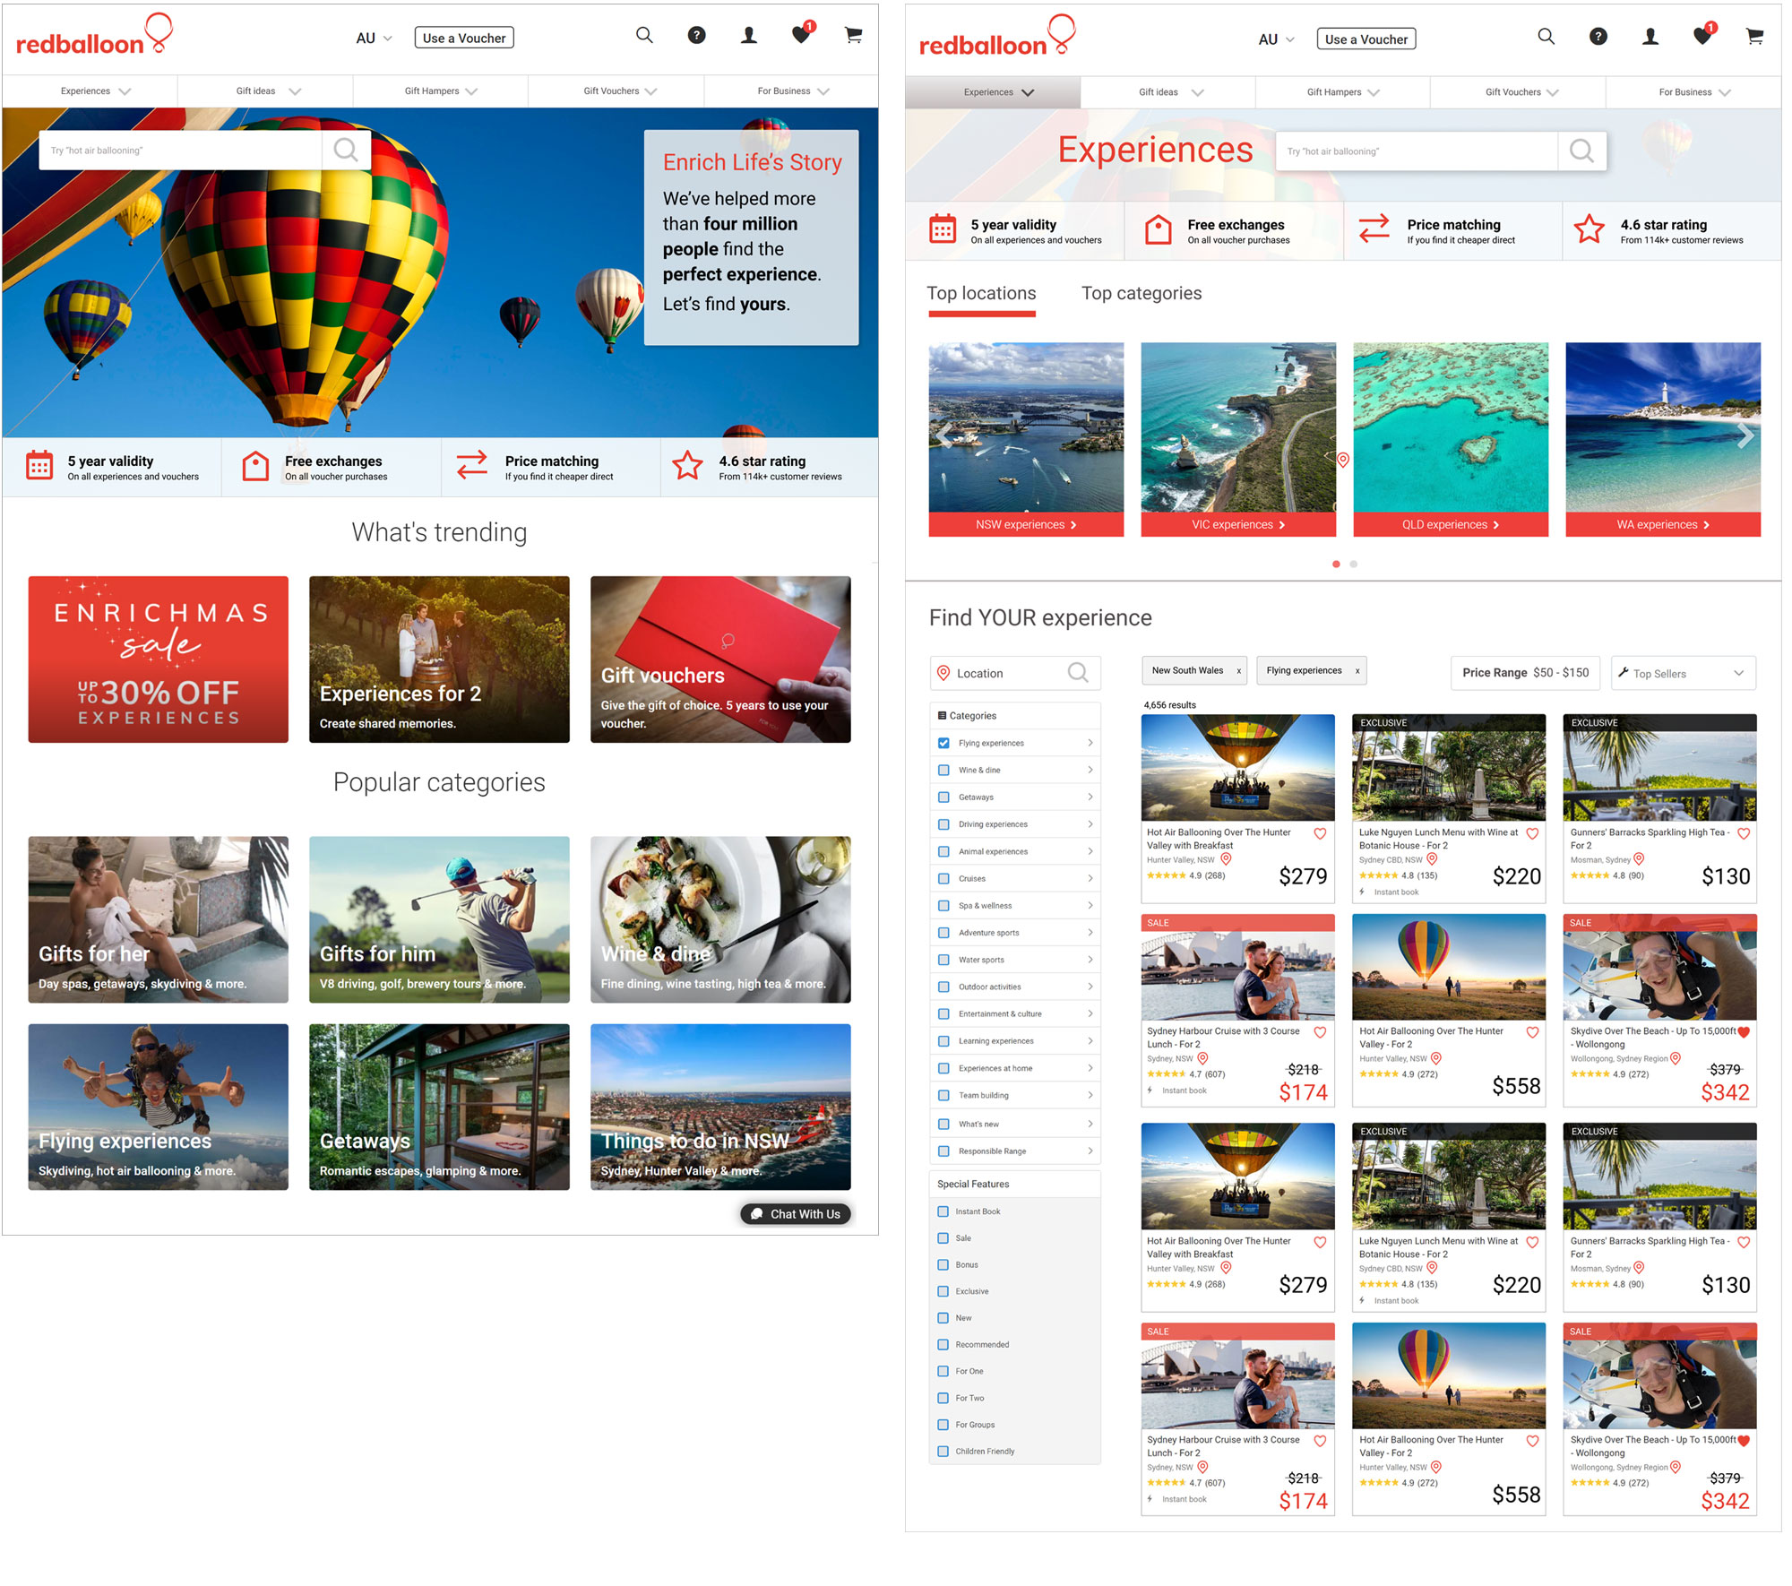Enable Sale special feature checkbox
Viewport: 1792px width, 1586px height.
943,1238
